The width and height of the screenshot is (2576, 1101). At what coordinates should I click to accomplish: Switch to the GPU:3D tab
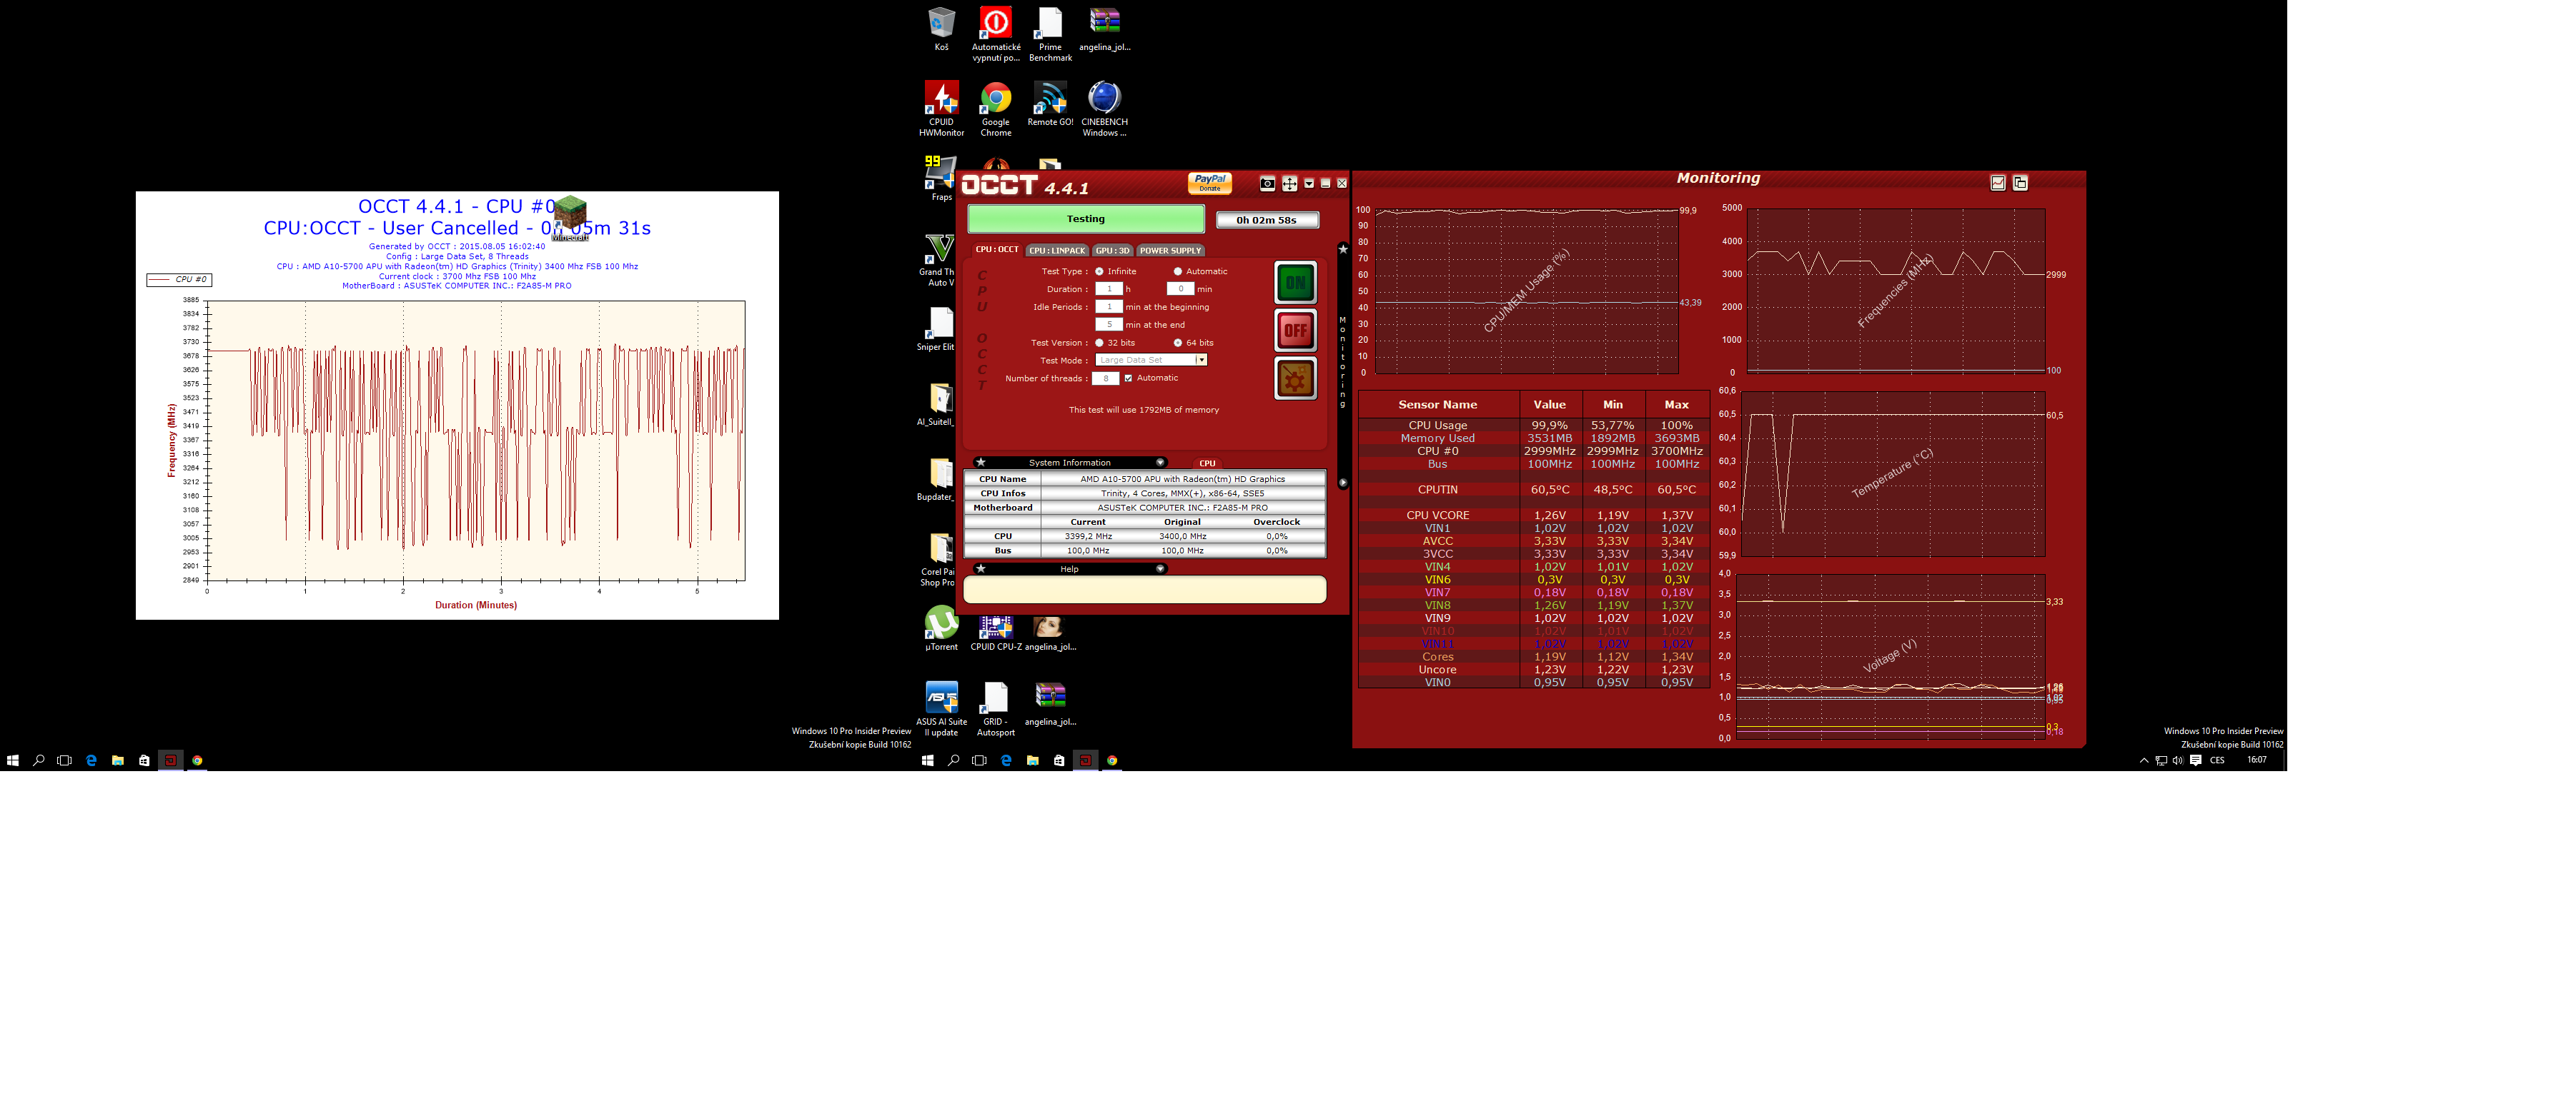tap(1112, 251)
